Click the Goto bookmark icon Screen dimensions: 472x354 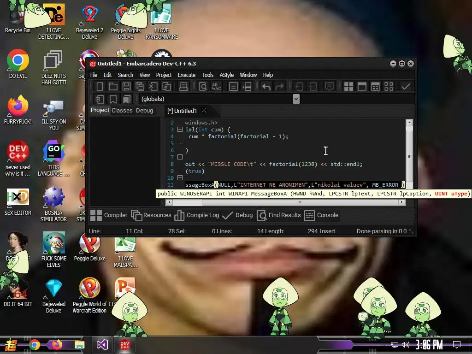pyautogui.click(x=126, y=99)
